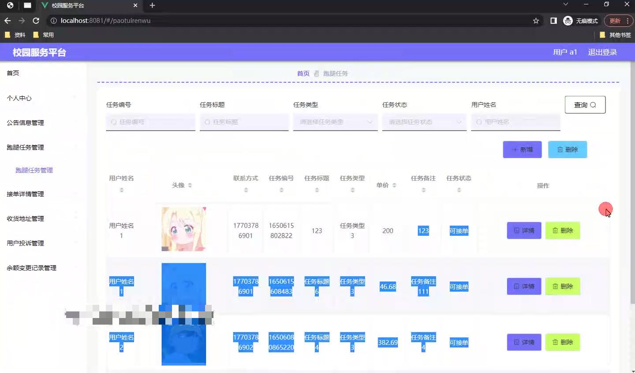The height and width of the screenshot is (373, 635).
Task: Click the document icon on the first row's 详情 button
Action: coord(516,230)
